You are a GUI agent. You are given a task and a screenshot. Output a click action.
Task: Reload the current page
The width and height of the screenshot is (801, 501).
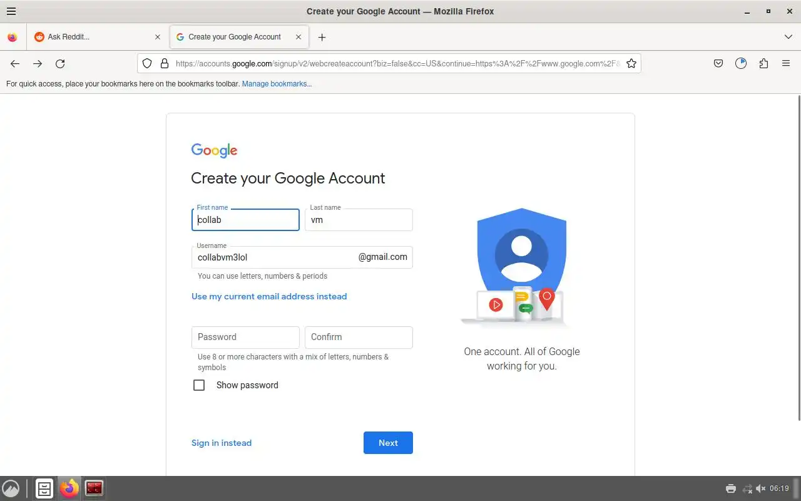coord(60,63)
